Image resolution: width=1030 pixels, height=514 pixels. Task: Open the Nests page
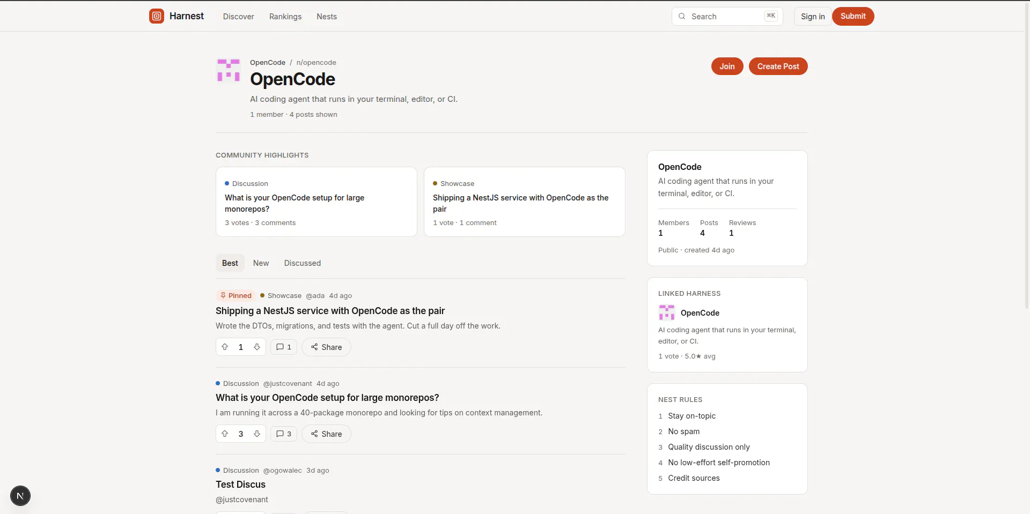tap(327, 17)
